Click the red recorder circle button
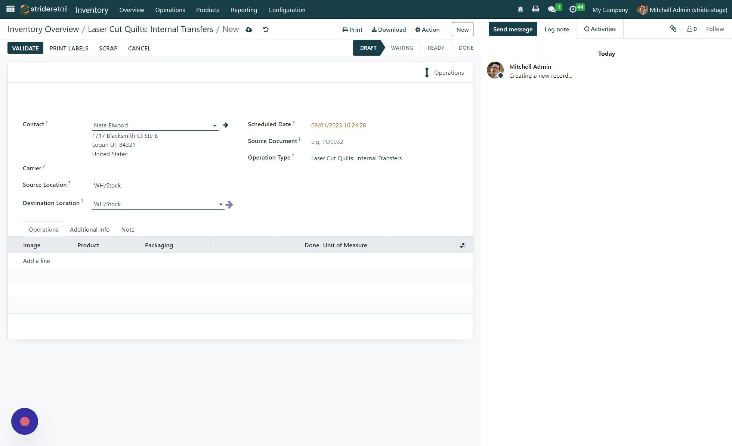Screen dimensions: 732x446 tap(25, 421)
